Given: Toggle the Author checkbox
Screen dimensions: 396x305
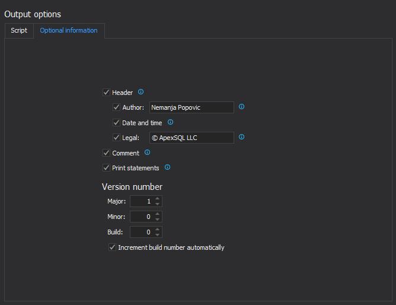Looking at the screenshot, I should pos(117,107).
